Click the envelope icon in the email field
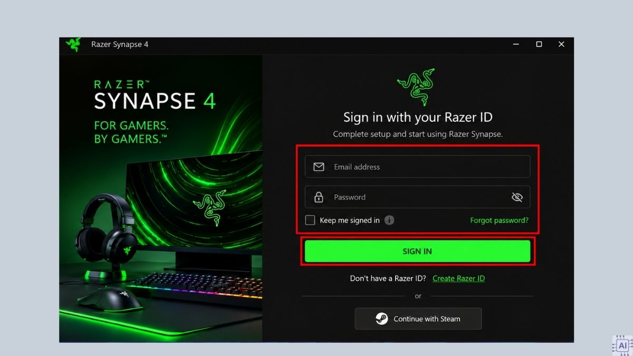The image size is (633, 356). (x=319, y=167)
